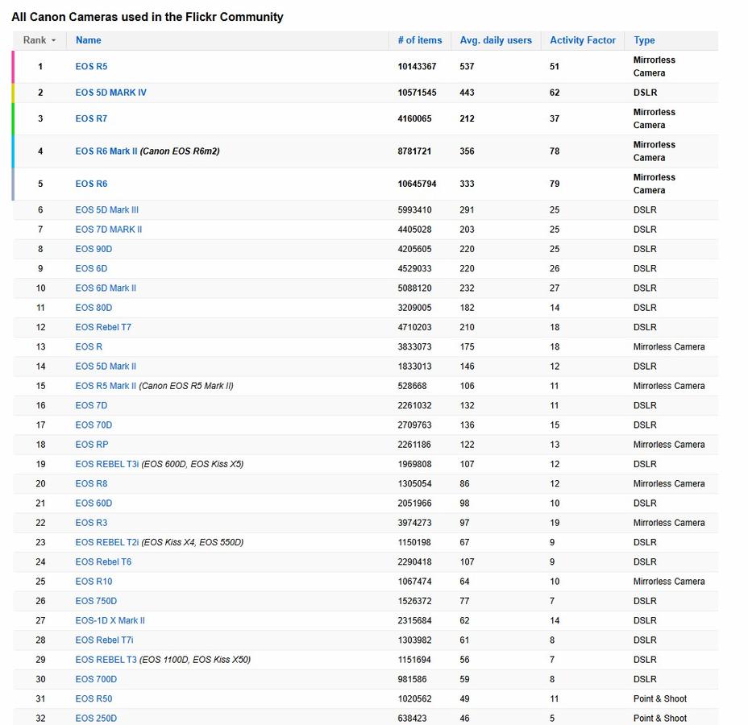Open the EOS 80D link
This screenshot has width=748, height=725.
(x=93, y=308)
